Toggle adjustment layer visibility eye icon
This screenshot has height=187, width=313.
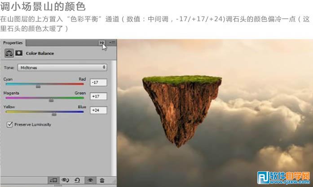[90, 180]
